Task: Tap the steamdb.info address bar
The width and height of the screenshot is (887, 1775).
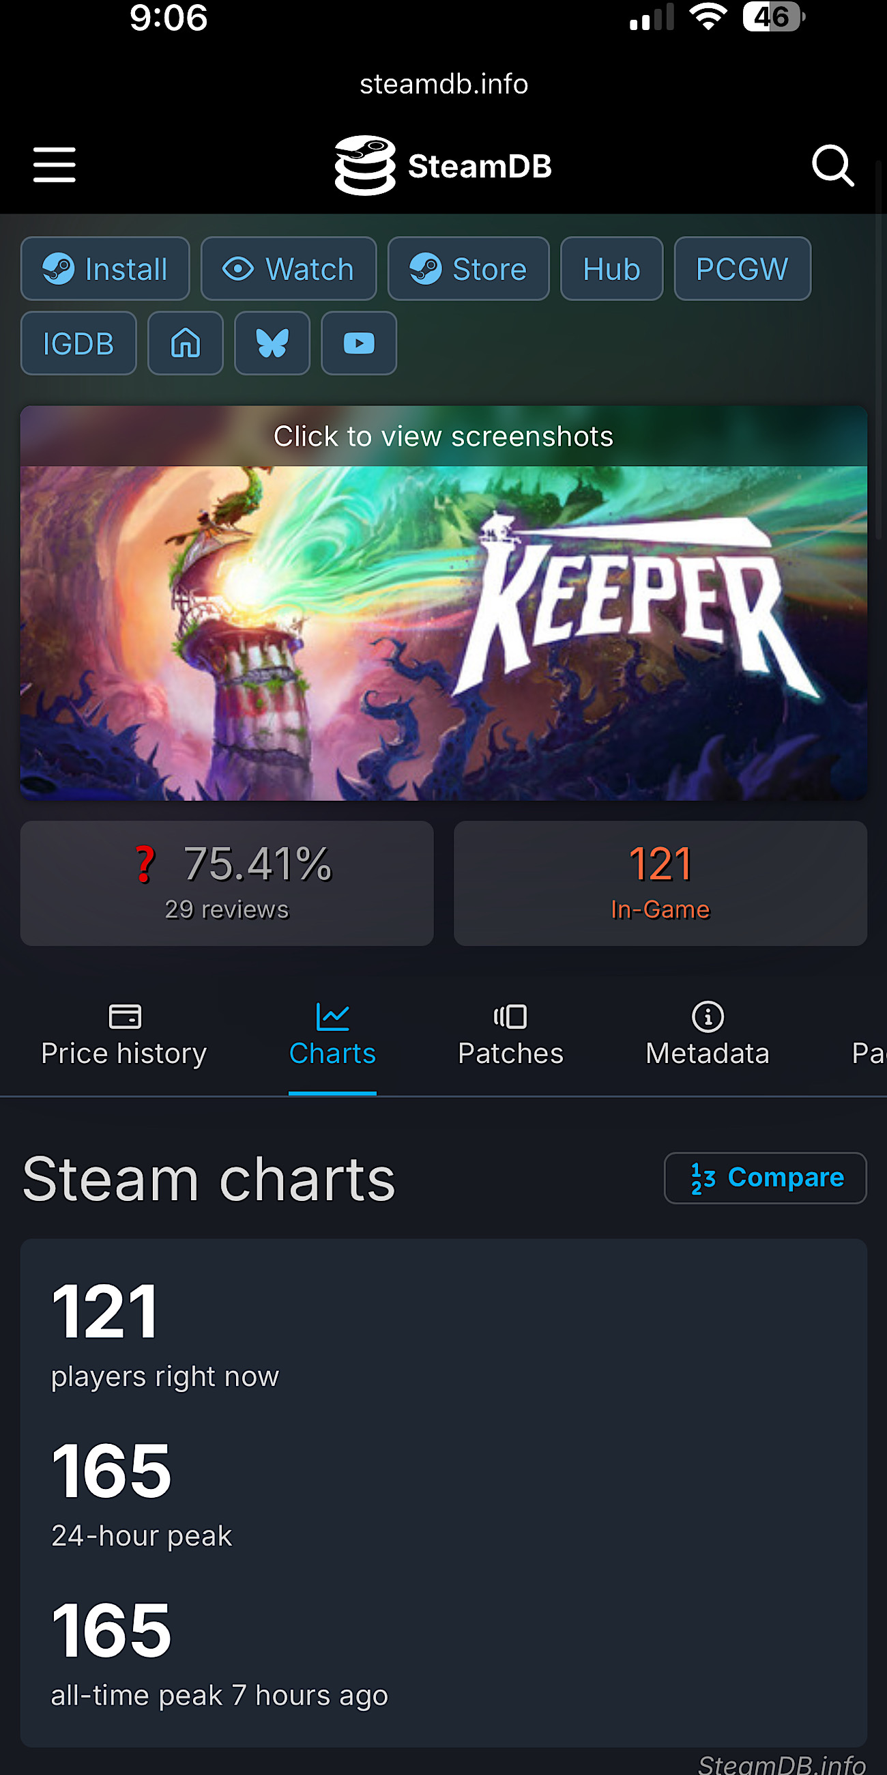Action: [443, 84]
